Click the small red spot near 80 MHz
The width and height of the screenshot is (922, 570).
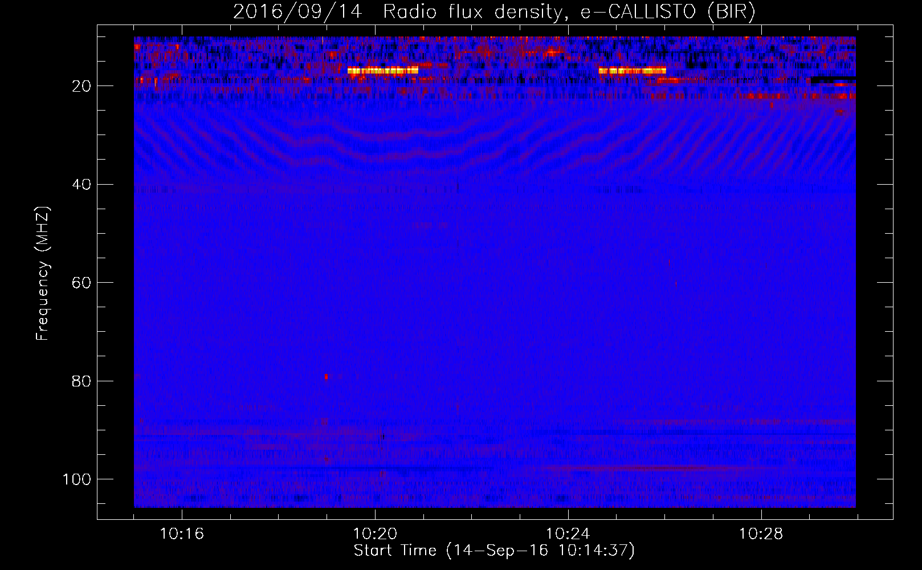point(326,377)
